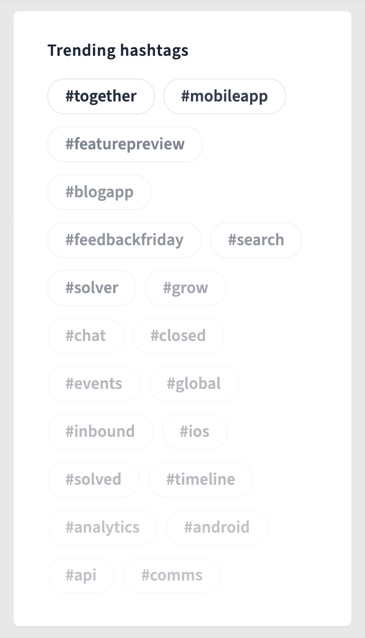Viewport: 365px width, 638px height.
Task: Open posts tagged #feedbackfriday
Action: coord(124,240)
